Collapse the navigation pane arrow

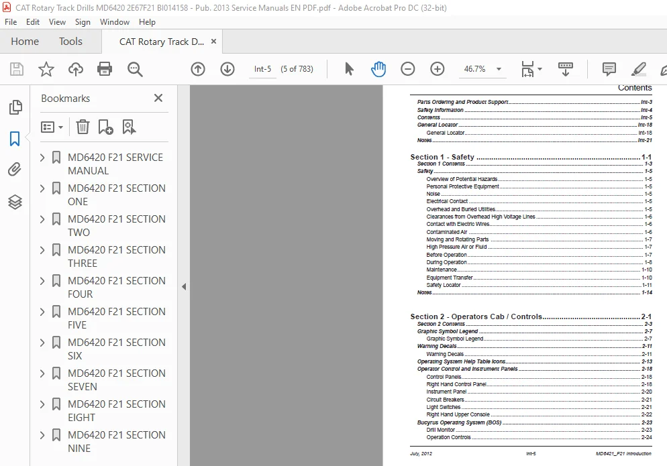[184, 286]
